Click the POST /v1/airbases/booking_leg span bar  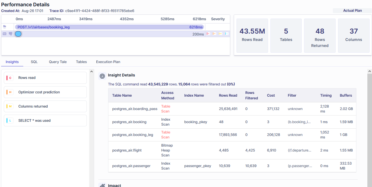point(109,27)
